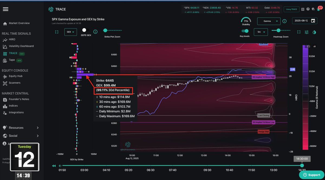
Task: Click the Using TRACE button
Action: pos(291,9)
